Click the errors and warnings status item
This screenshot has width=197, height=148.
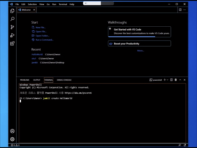point(15,145)
